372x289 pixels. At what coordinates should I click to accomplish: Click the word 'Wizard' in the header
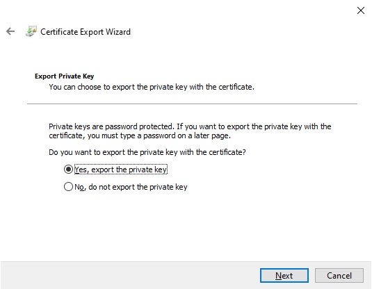(x=118, y=32)
